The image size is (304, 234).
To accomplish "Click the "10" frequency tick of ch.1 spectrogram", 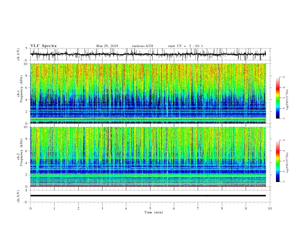I will [26, 64].
